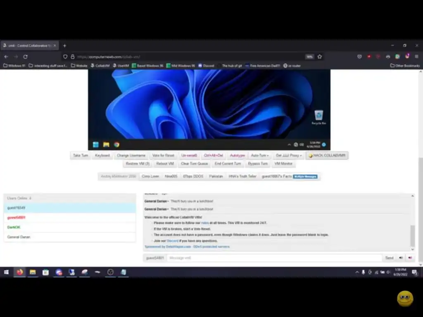This screenshot has height=317, width=423.
Task: Select HNA's Truth Teller tab
Action: (242, 176)
